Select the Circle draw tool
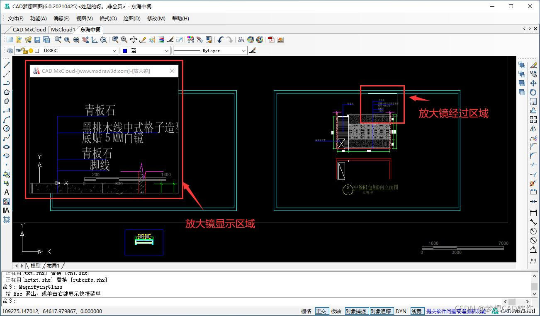Viewport: 540px width, 316px height. point(7,129)
